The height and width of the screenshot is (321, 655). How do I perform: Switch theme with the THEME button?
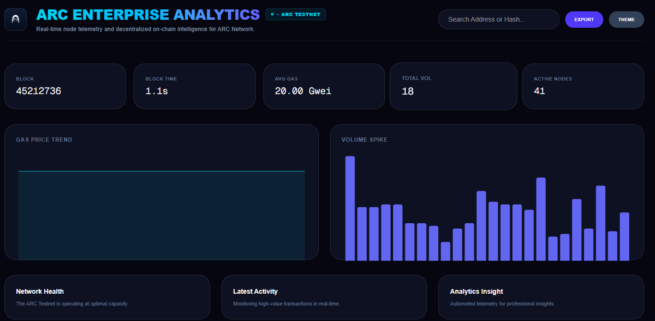(x=627, y=19)
